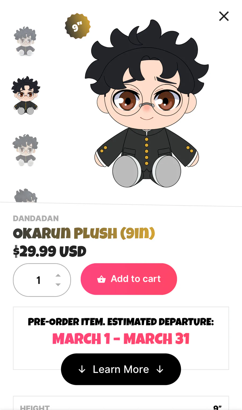Select the highlighted black-haired plush thumbnail
This screenshot has width=242, height=410.
(x=26, y=96)
